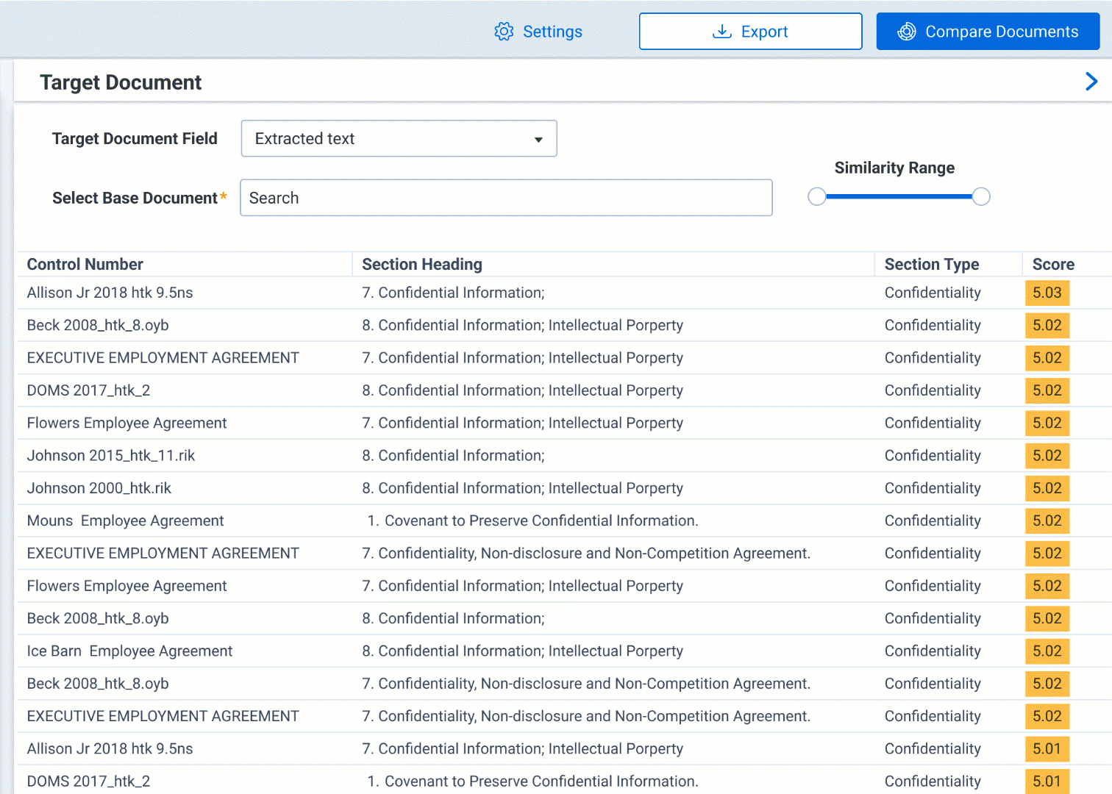The image size is (1112, 794).
Task: Sort by the Score column header
Action: click(1052, 265)
